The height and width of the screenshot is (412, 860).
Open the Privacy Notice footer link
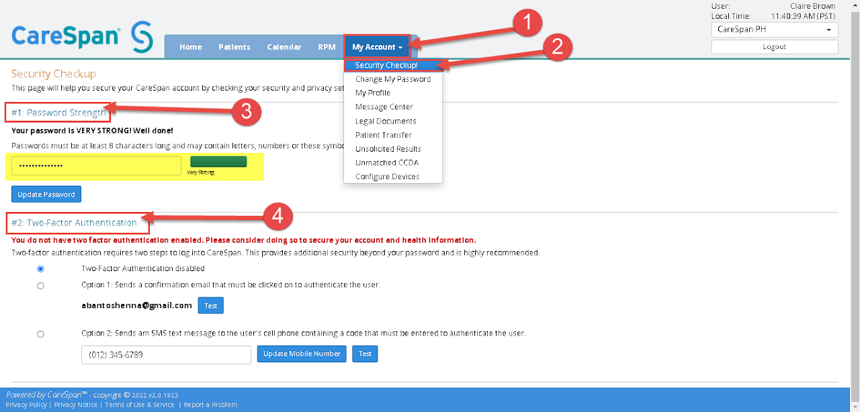point(75,405)
